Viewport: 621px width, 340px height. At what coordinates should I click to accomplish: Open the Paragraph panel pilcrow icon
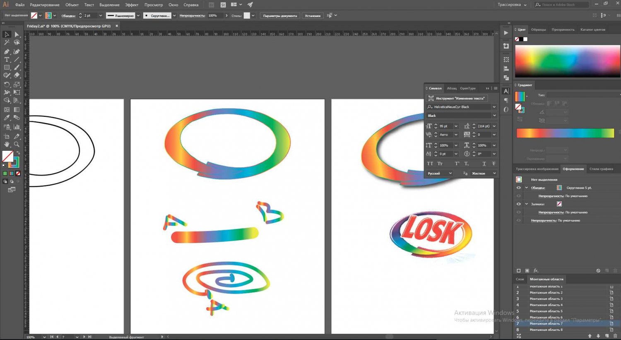coord(506,100)
